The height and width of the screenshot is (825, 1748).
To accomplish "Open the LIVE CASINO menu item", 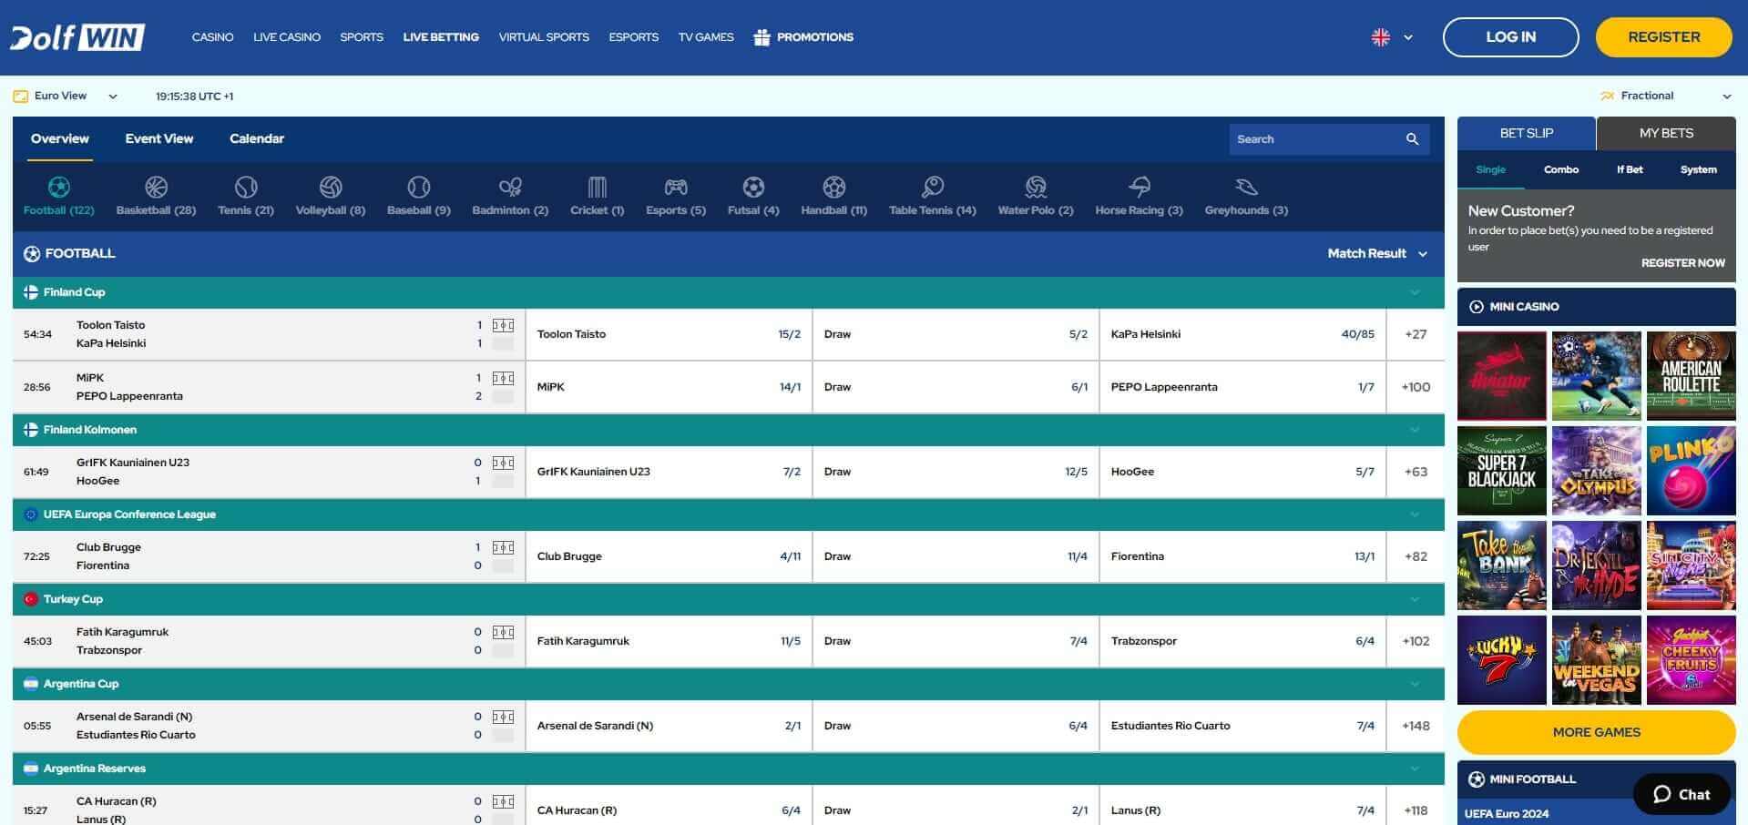I will pyautogui.click(x=287, y=37).
